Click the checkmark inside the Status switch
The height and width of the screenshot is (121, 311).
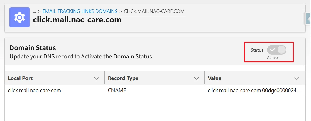[272, 50]
